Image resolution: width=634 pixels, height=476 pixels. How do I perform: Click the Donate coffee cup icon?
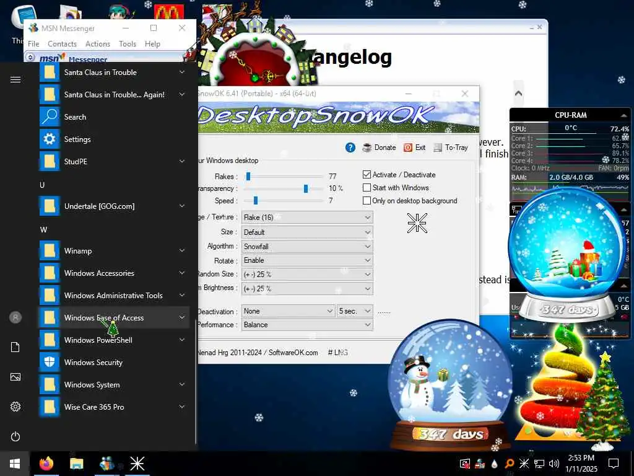(367, 148)
